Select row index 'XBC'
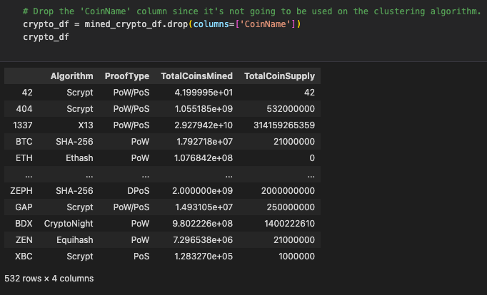The height and width of the screenshot is (295, 487). click(x=24, y=257)
